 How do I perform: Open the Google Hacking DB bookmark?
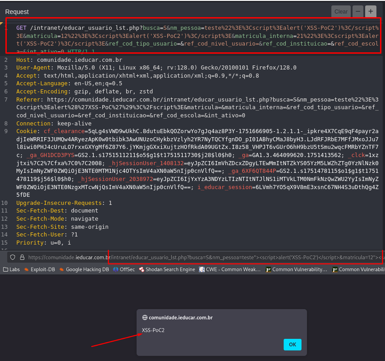84,269
